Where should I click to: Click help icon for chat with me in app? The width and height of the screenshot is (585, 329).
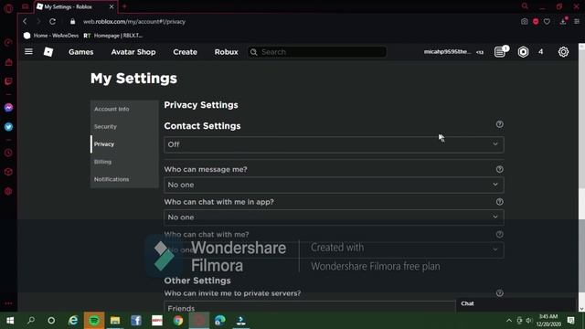(499, 202)
